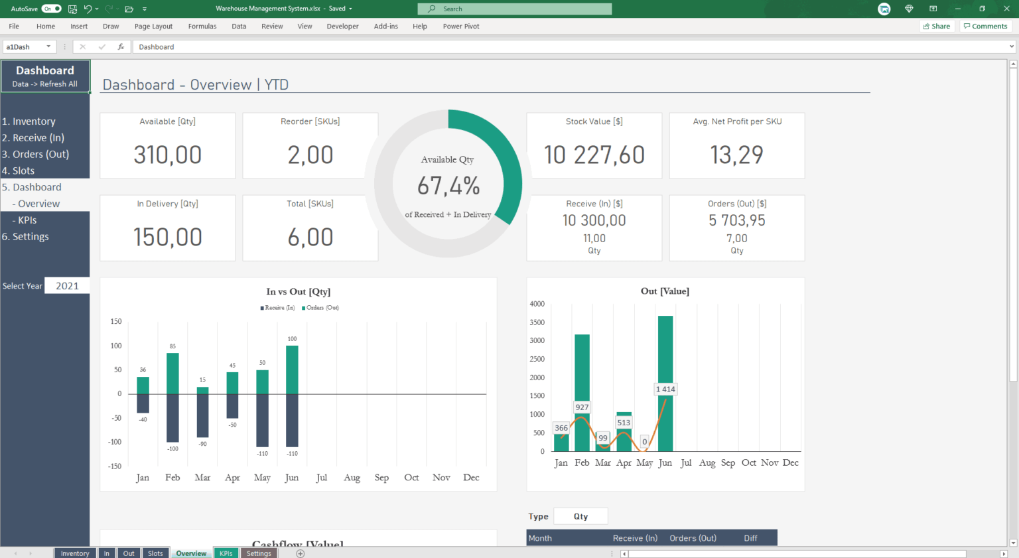Open a file using the Open folder icon
Image resolution: width=1019 pixels, height=558 pixels.
tap(129, 9)
